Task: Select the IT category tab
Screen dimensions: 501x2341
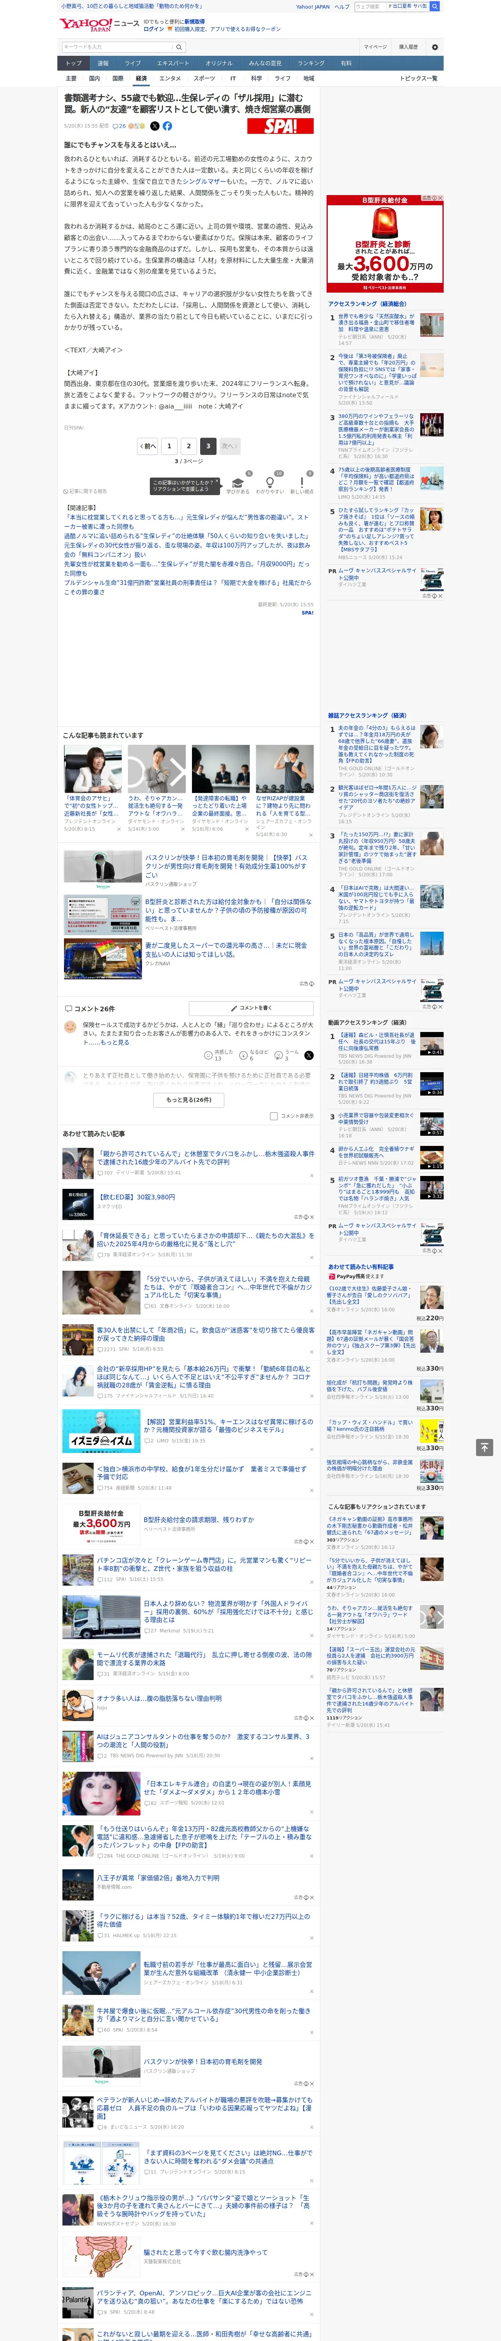Action: tap(233, 78)
